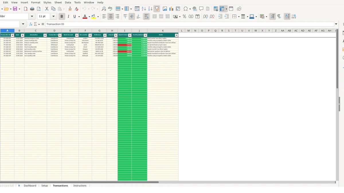The height and width of the screenshot is (193, 344).
Task: Toggle Center Vertically alignment
Action: click(132, 17)
